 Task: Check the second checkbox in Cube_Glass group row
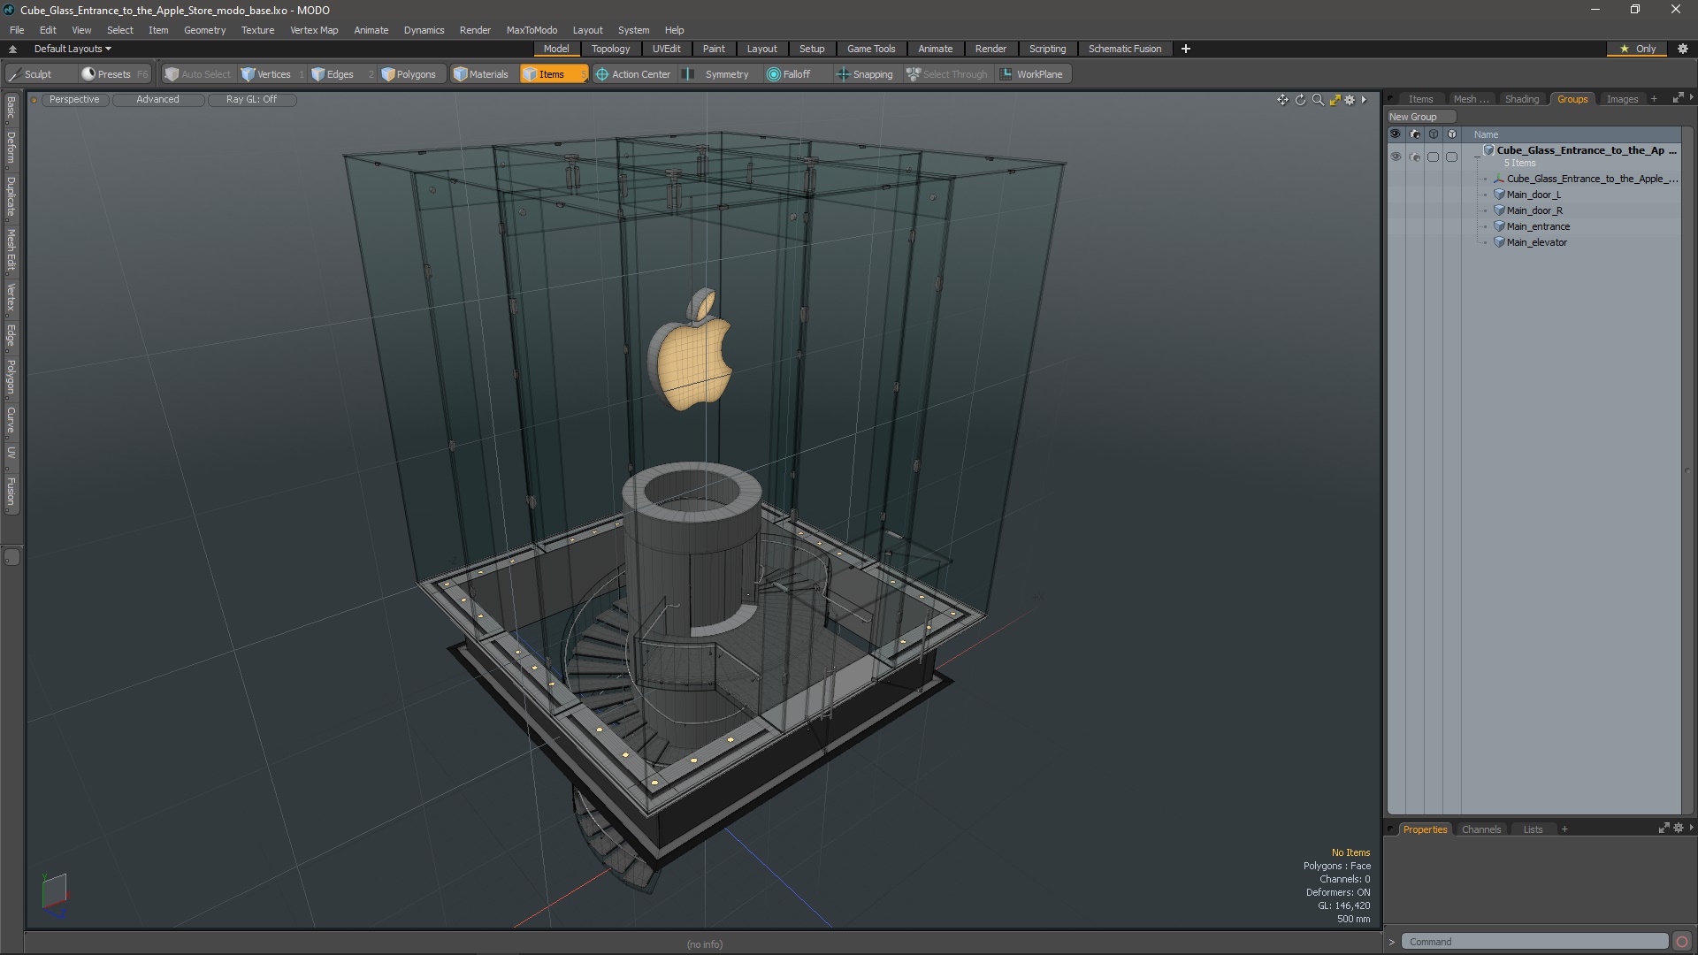click(1452, 157)
